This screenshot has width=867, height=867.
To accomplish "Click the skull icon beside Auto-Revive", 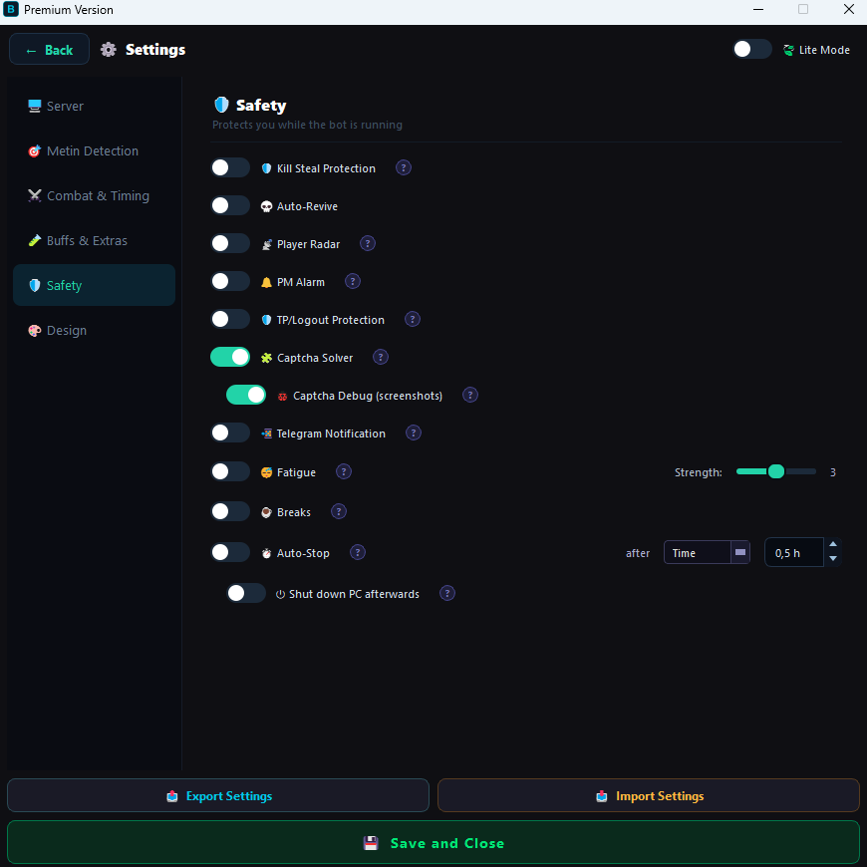I will (x=266, y=207).
